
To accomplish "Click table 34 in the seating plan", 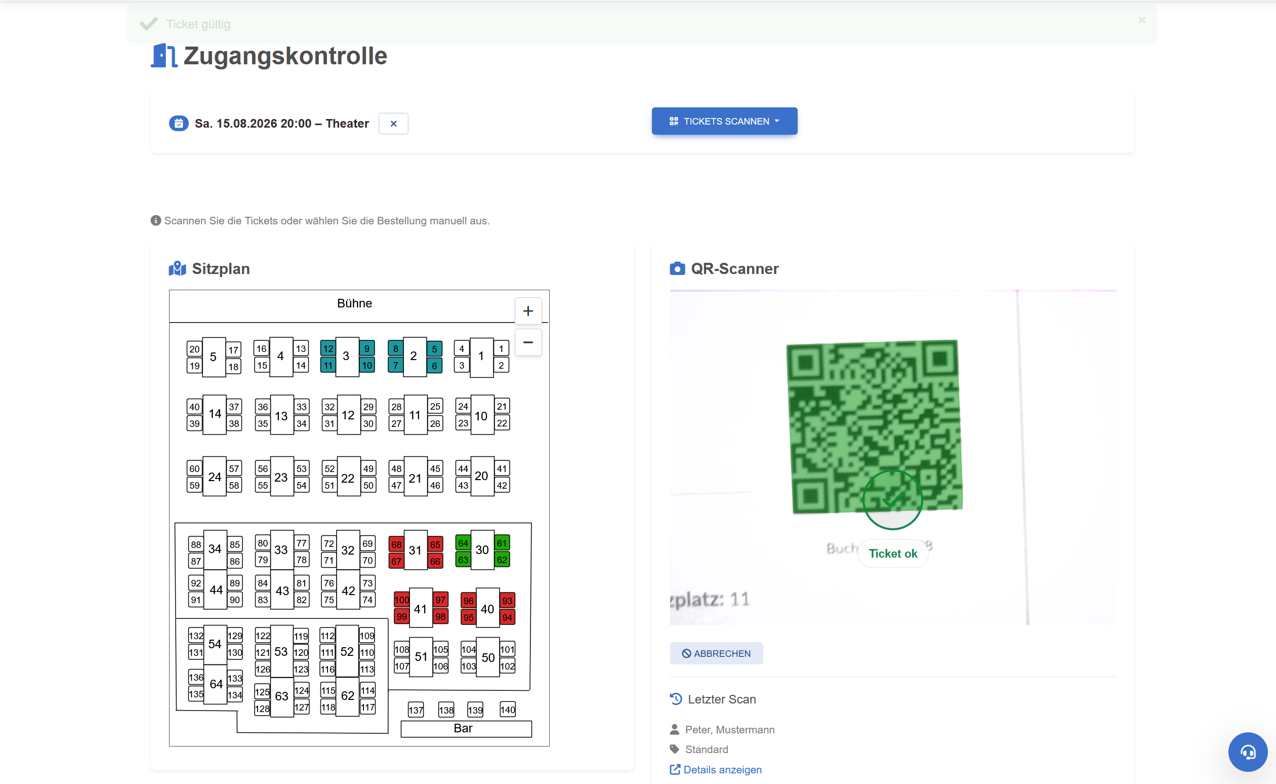I will tap(215, 550).
